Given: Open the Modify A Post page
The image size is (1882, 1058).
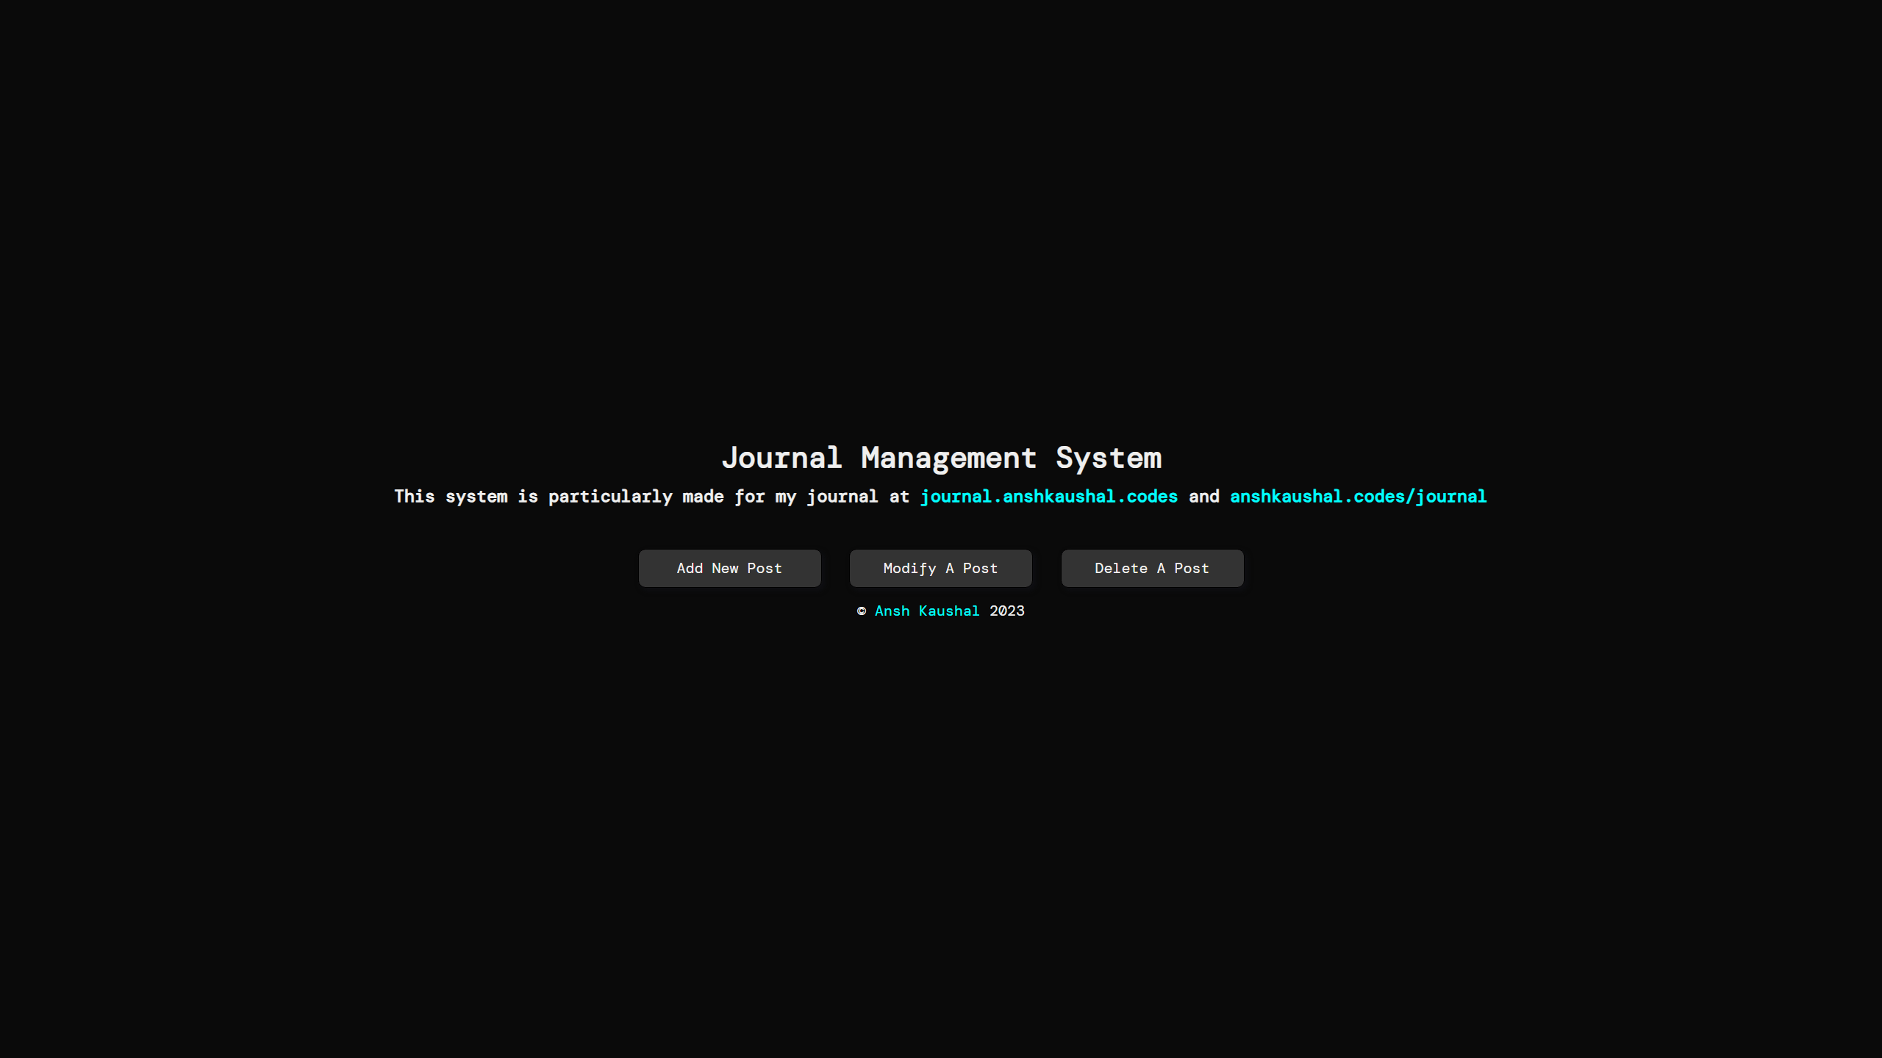Looking at the screenshot, I should tap(940, 568).
